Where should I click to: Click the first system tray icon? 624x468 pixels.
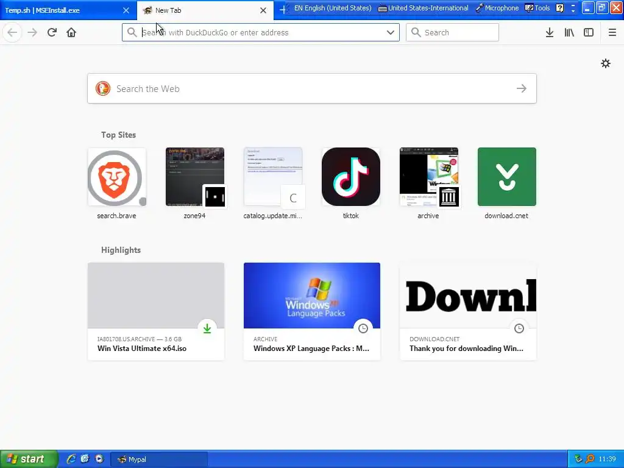[x=578, y=459]
